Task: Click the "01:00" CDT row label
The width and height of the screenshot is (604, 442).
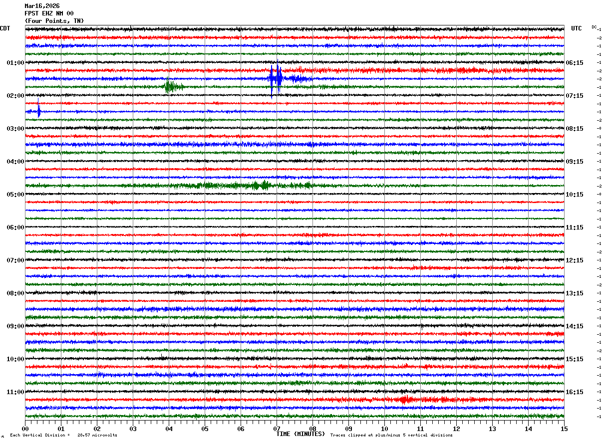Action: coord(15,63)
